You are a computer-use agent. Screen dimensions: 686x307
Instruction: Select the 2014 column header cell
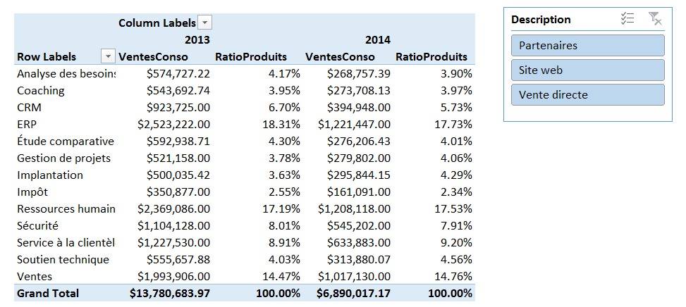point(377,40)
